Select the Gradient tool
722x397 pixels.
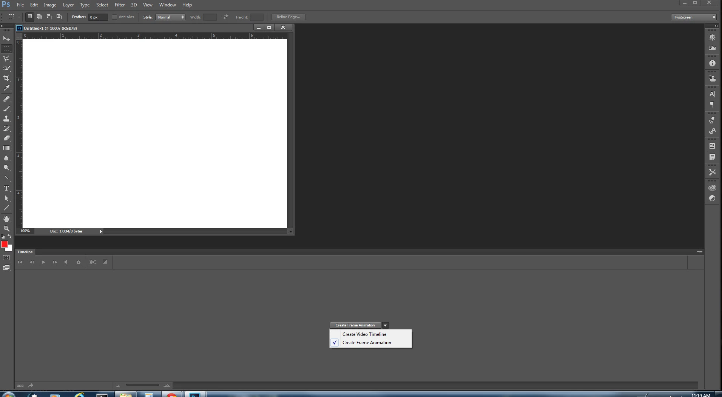point(6,148)
